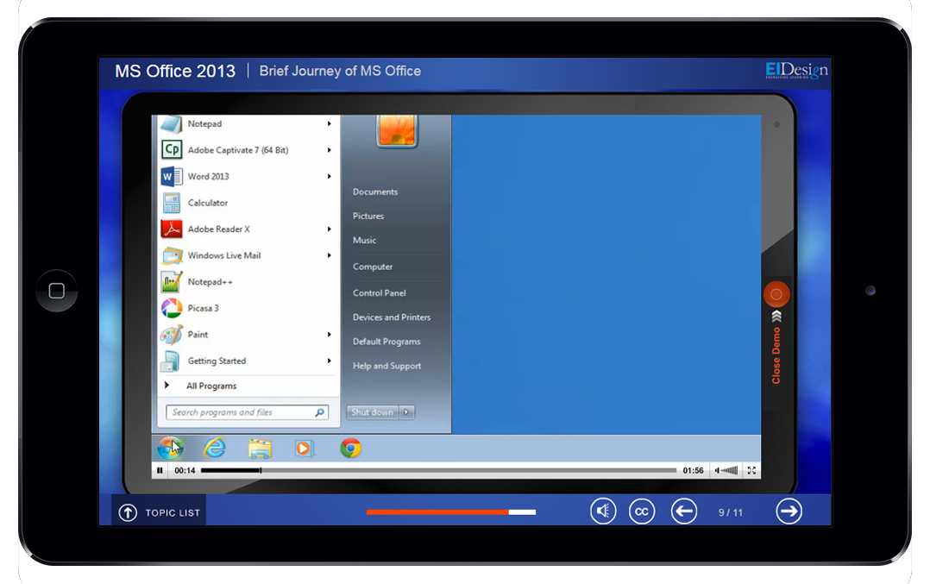Click Search programs and files field
This screenshot has width=930, height=584.
[248, 412]
